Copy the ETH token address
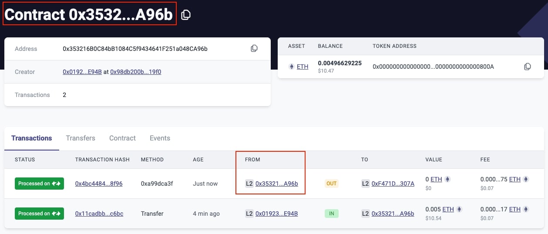Viewport: 548px width, 234px height. [x=527, y=67]
